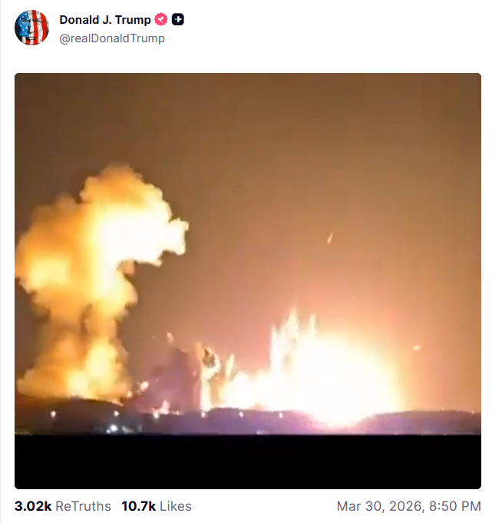Click the black bar below the video
Screen dimensions: 492x523
pos(248,462)
